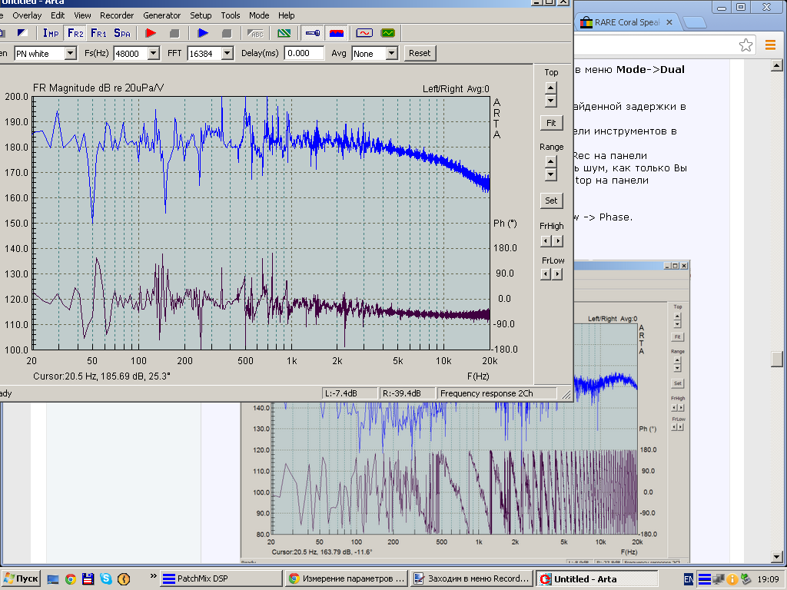Screen dimensions: 787x590
Task: Open the PN white generator dropdown
Action: point(71,54)
